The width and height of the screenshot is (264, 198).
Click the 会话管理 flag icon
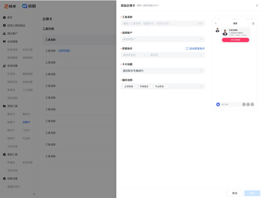4,41
